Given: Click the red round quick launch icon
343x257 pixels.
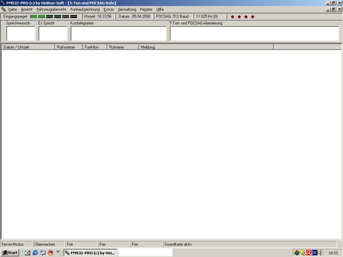Looking at the screenshot, I should coord(51,253).
